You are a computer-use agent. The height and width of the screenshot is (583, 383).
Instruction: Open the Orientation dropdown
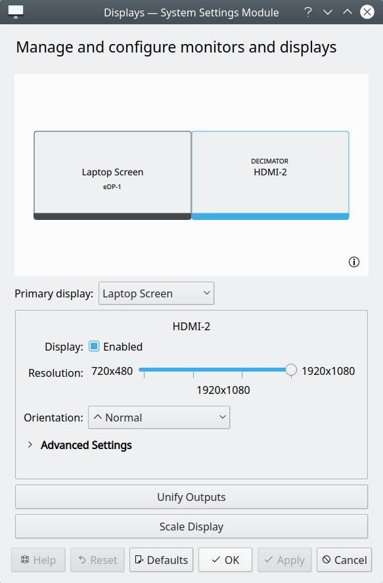click(159, 417)
